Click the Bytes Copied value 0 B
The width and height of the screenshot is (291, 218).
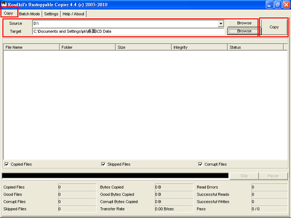174,187
